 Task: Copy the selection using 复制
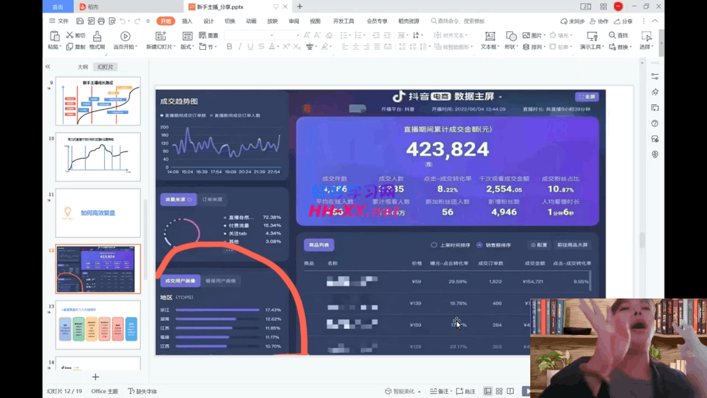point(75,46)
